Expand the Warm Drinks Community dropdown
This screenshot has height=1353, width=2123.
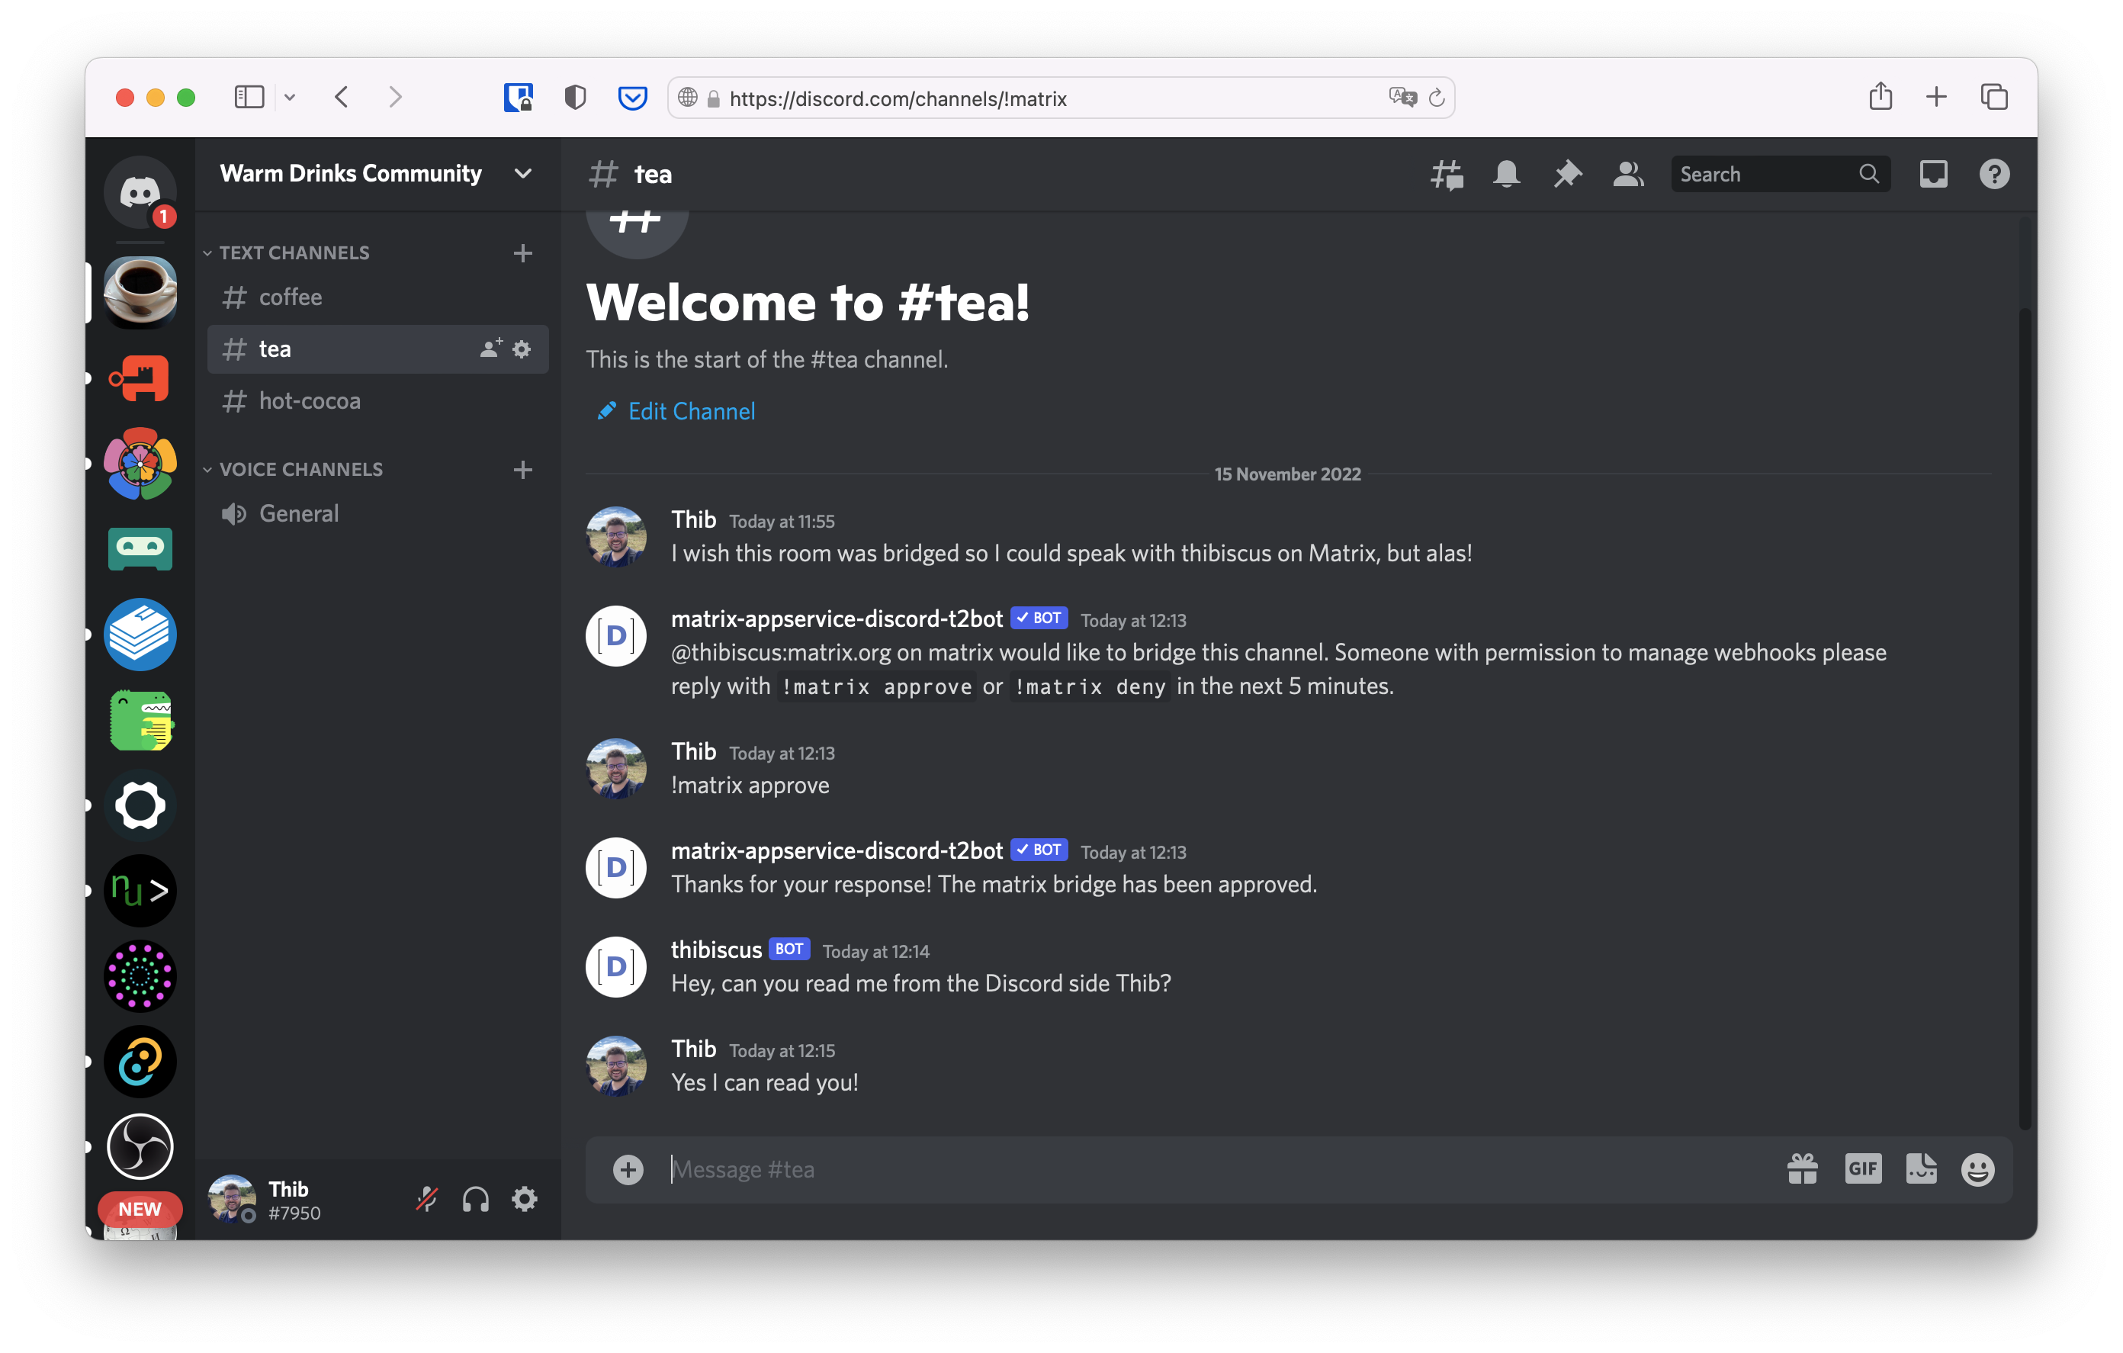tap(525, 173)
